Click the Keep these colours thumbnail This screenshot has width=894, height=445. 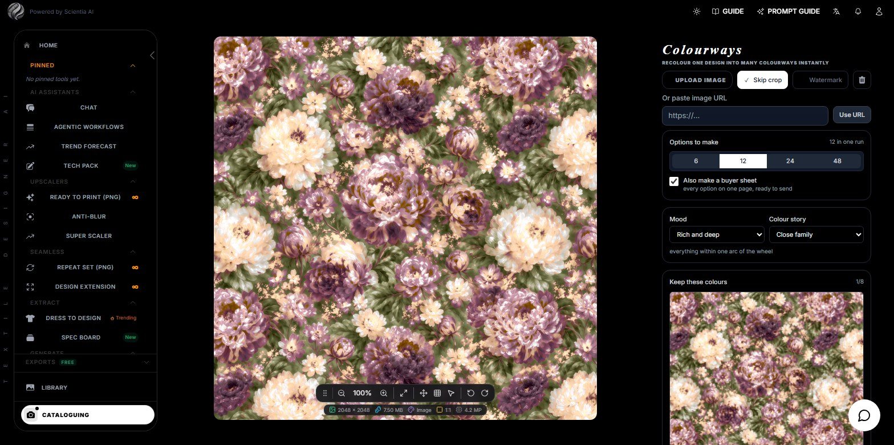point(766,368)
